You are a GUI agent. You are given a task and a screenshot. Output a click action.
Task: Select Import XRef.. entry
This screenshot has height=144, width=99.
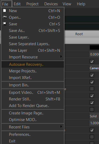tap(33, 78)
